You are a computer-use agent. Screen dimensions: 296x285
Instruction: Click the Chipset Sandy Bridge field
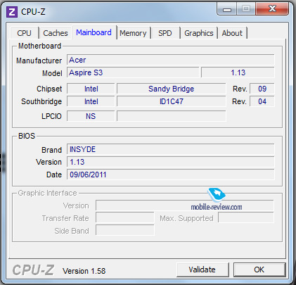(171, 89)
